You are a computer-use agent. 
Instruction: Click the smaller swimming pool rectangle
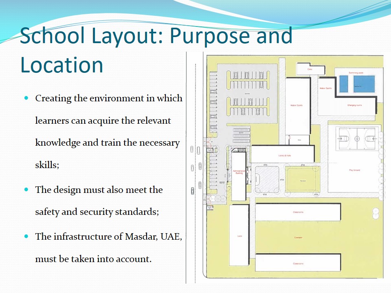344,84
